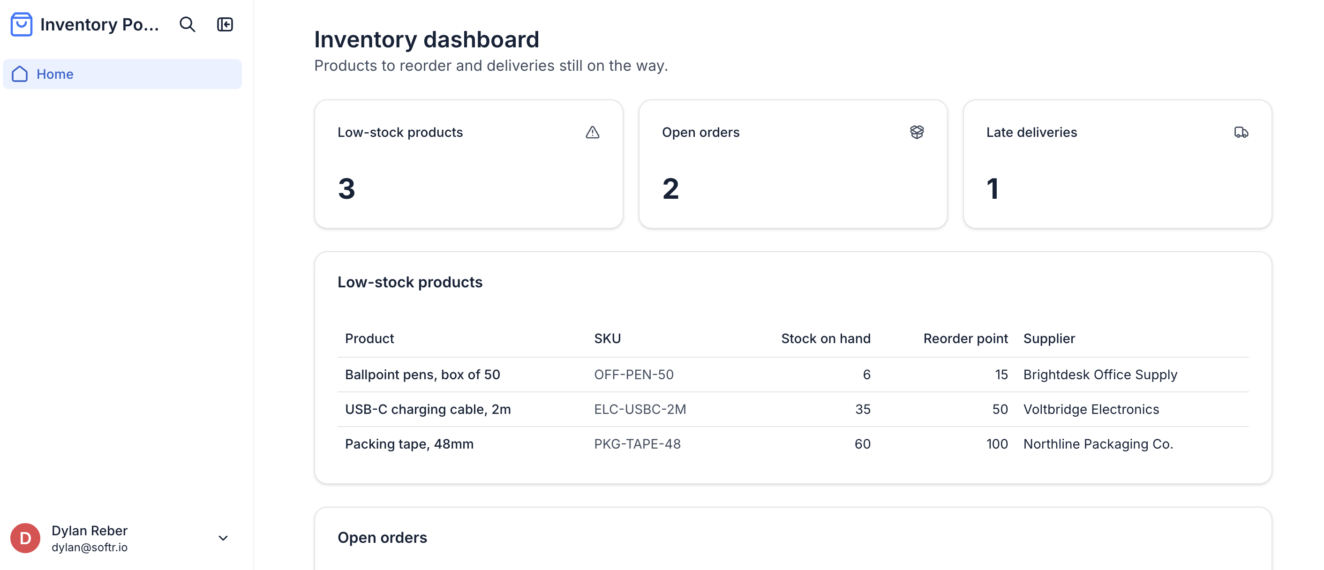Click the Product column header

coord(369,338)
